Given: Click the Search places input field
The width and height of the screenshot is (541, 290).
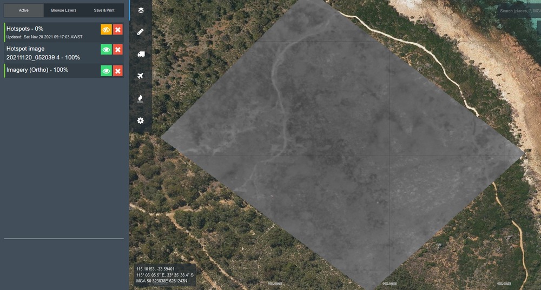Looking at the screenshot, I should click(518, 11).
